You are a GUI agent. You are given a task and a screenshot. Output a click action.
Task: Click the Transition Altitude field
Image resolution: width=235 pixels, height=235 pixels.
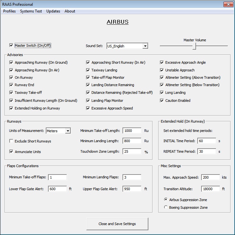click(211, 189)
